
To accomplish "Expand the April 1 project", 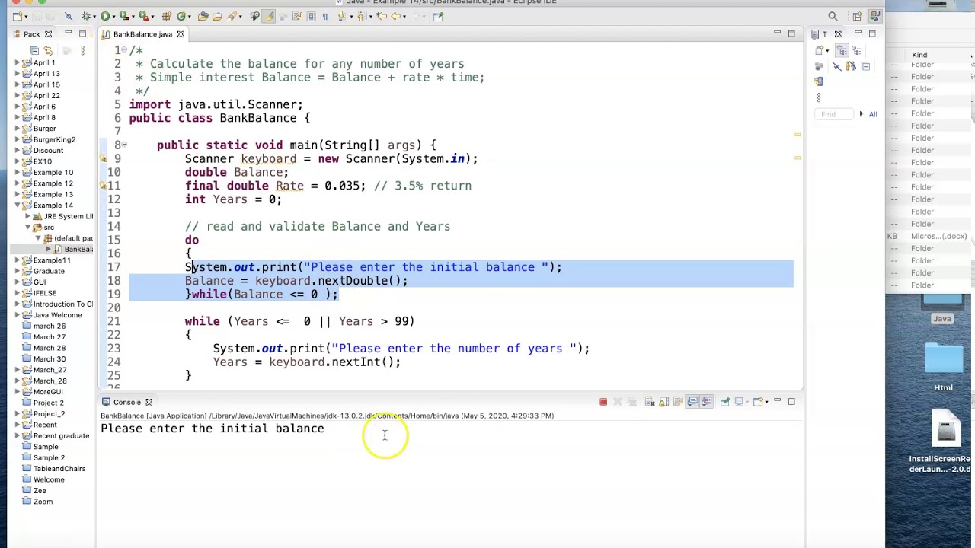I will coord(18,62).
